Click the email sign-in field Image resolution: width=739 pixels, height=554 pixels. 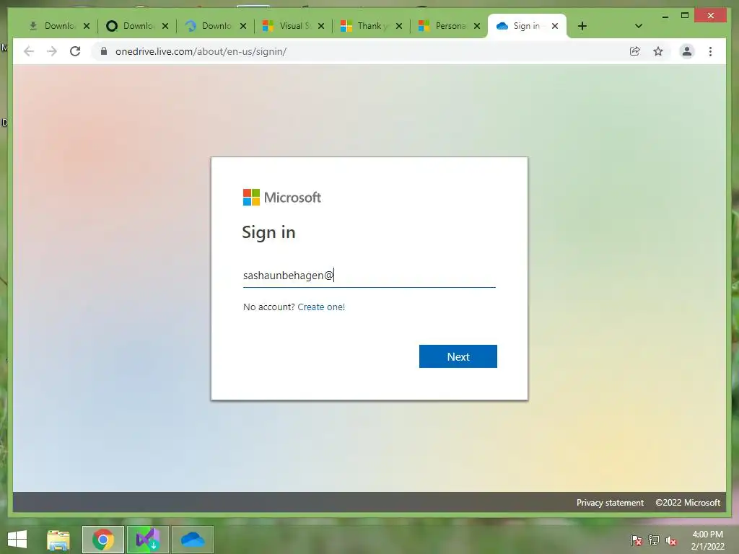coord(369,276)
